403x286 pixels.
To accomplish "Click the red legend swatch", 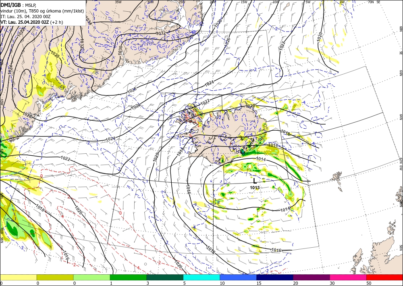I will pos(384,277).
